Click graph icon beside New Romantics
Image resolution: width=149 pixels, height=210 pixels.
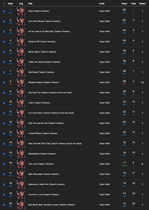click(x=4, y=174)
